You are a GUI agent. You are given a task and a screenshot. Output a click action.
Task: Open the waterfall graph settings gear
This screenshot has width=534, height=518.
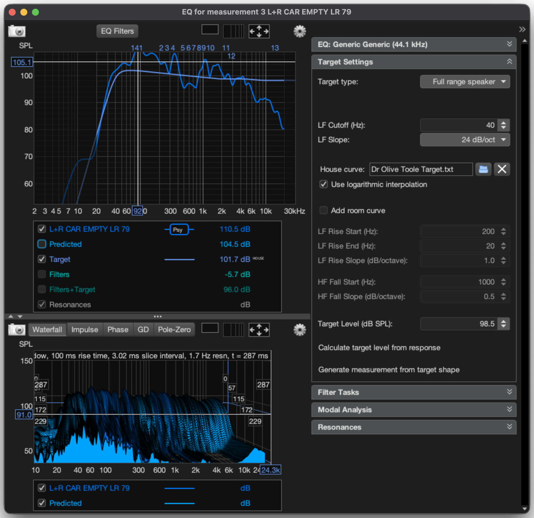point(300,330)
